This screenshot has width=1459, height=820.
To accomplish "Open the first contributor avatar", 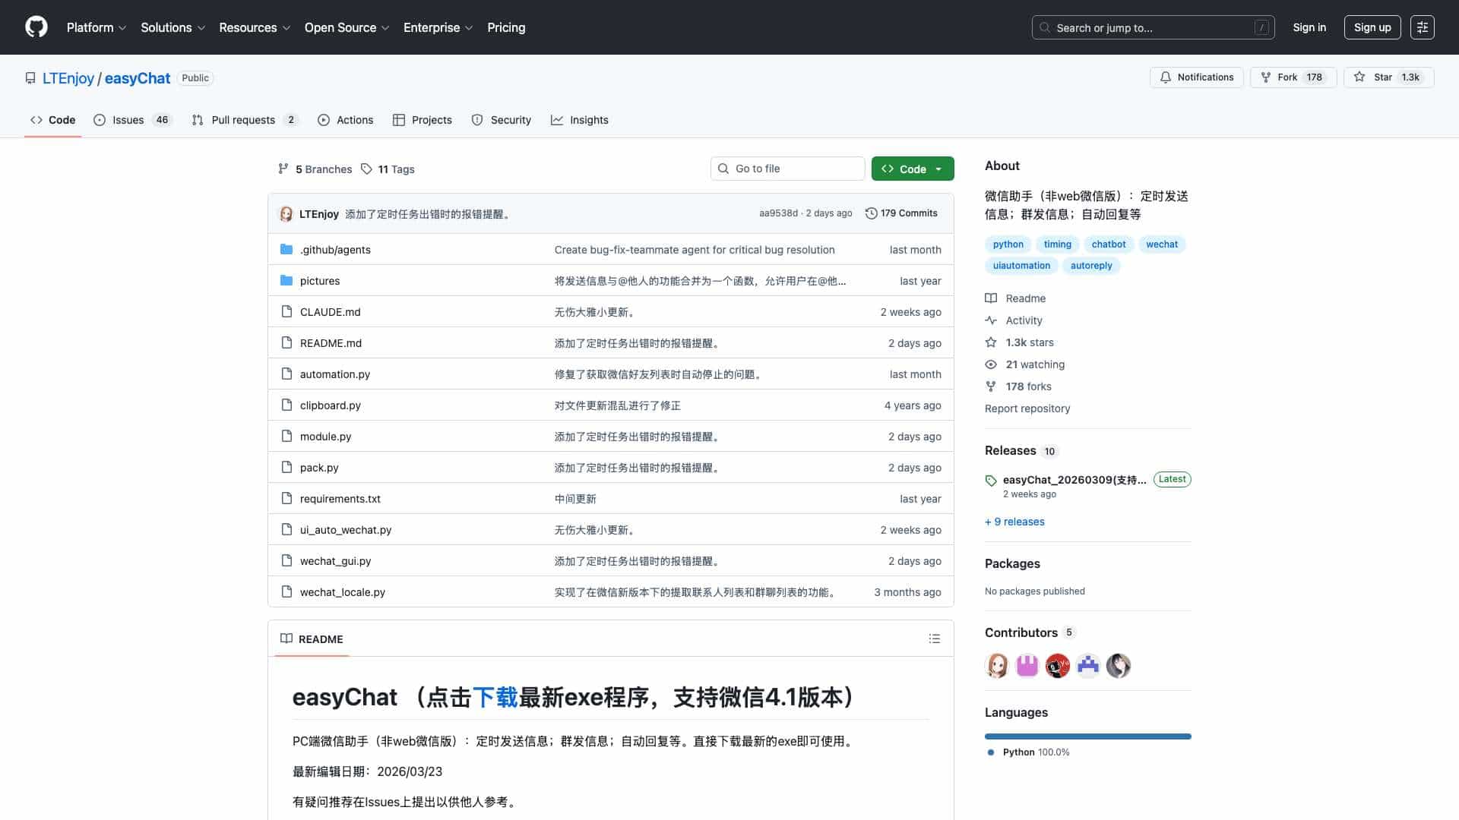I will point(997,666).
